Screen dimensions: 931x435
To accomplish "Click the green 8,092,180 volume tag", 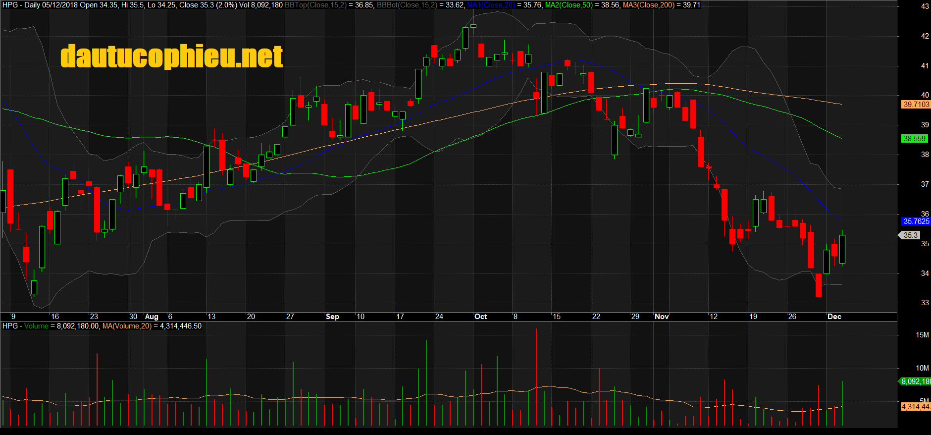I will [916, 381].
